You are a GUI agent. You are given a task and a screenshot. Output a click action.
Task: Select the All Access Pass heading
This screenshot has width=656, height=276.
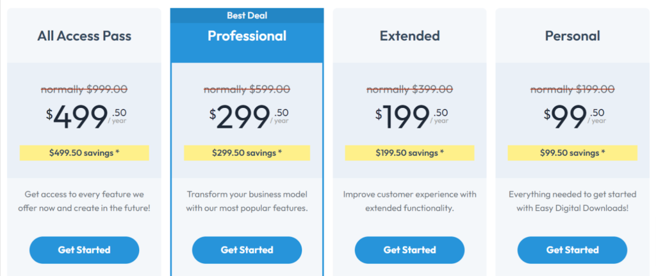(84, 36)
